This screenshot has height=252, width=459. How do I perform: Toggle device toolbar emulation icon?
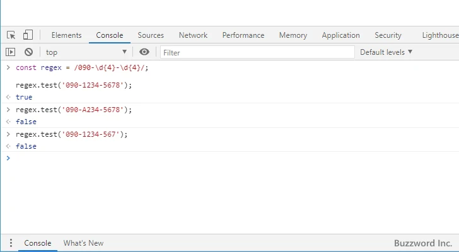(x=28, y=35)
